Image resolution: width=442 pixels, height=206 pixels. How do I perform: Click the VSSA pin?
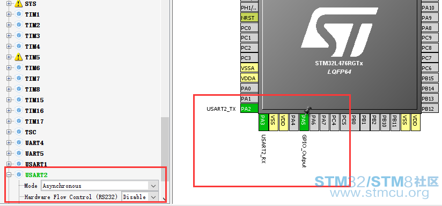pyautogui.click(x=249, y=68)
